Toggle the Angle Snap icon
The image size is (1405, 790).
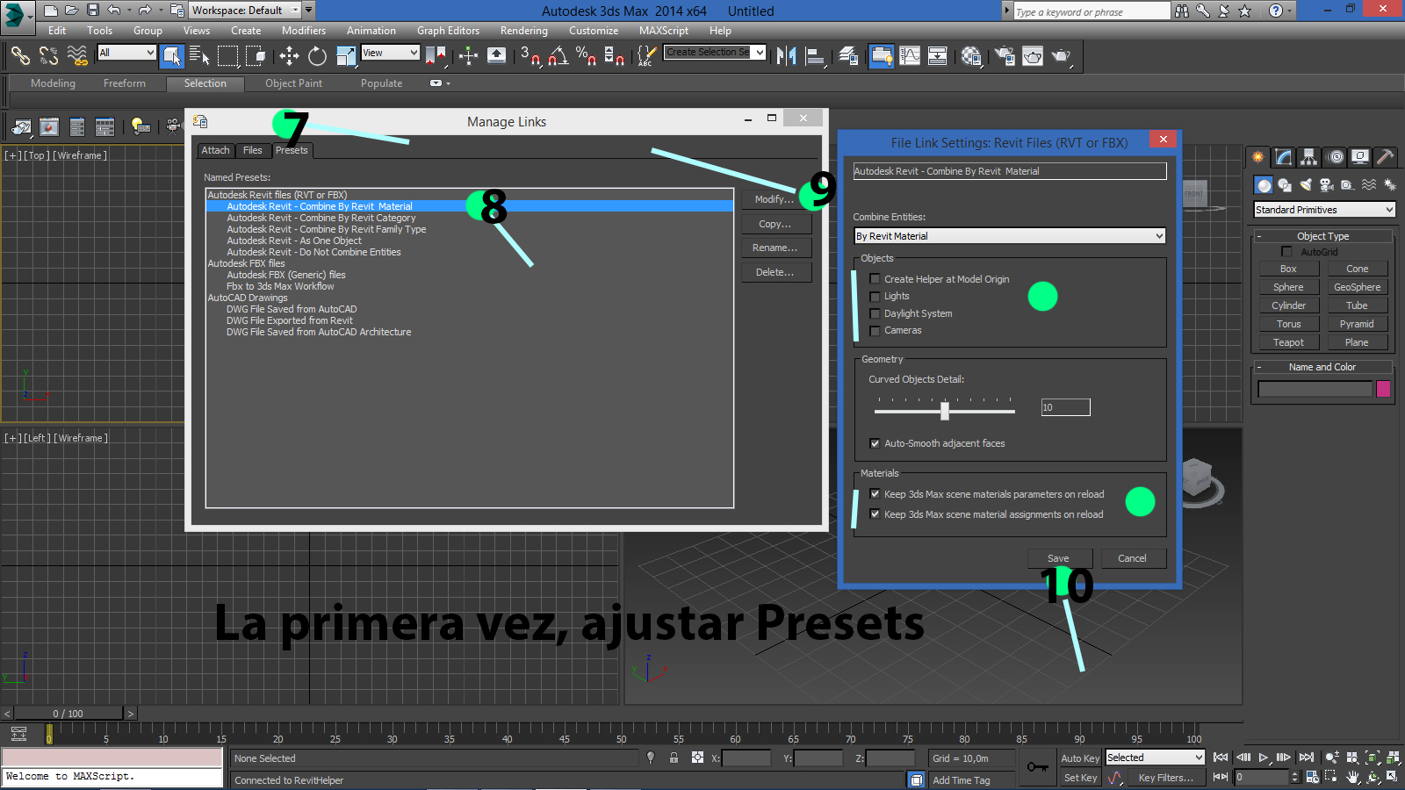(558, 56)
